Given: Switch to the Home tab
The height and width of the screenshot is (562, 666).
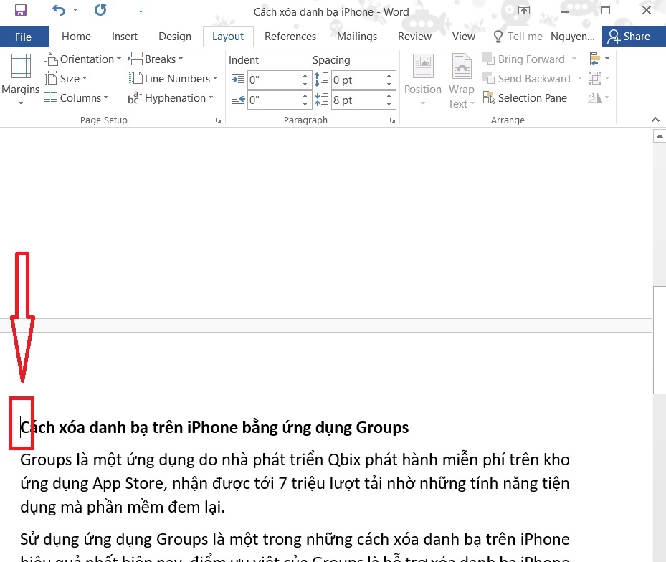Looking at the screenshot, I should pyautogui.click(x=76, y=37).
